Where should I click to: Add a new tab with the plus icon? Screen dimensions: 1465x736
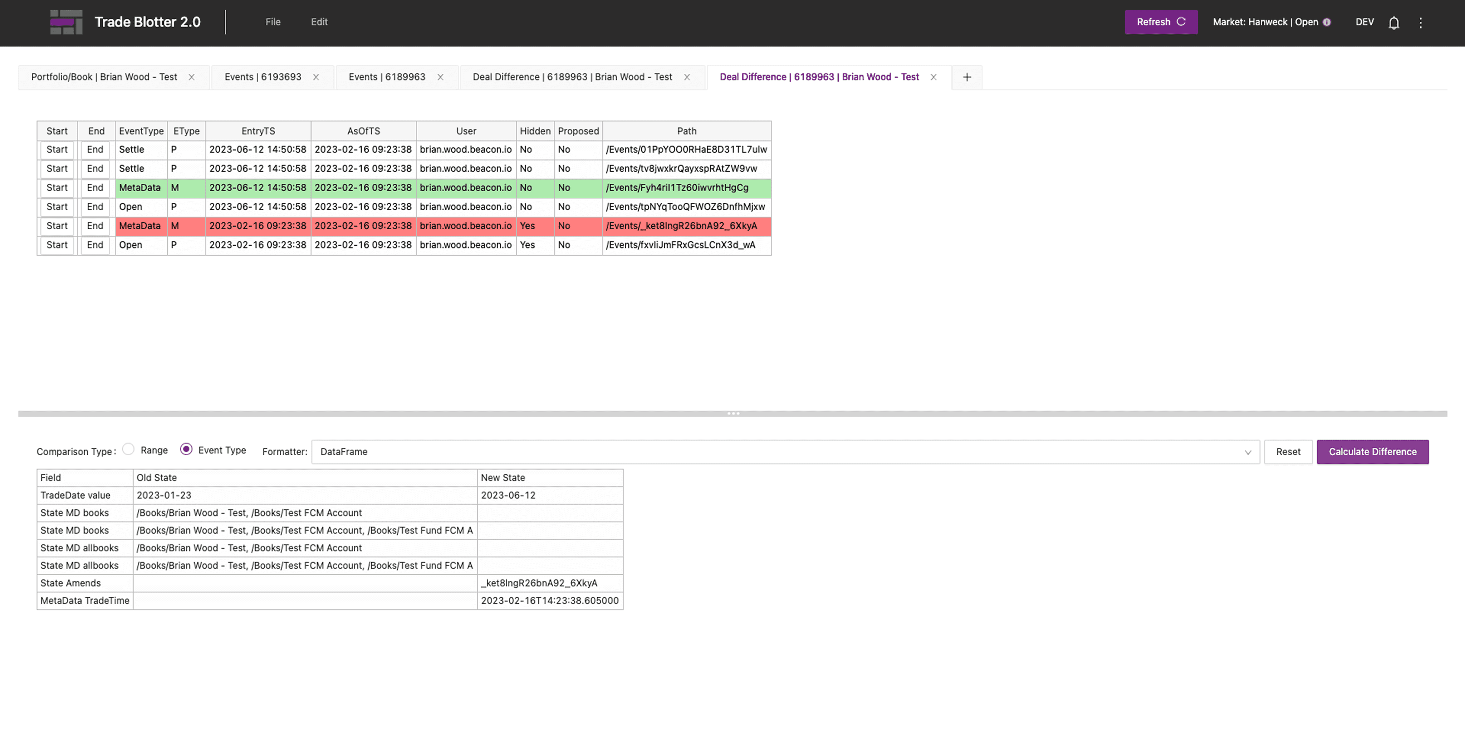[967, 77]
